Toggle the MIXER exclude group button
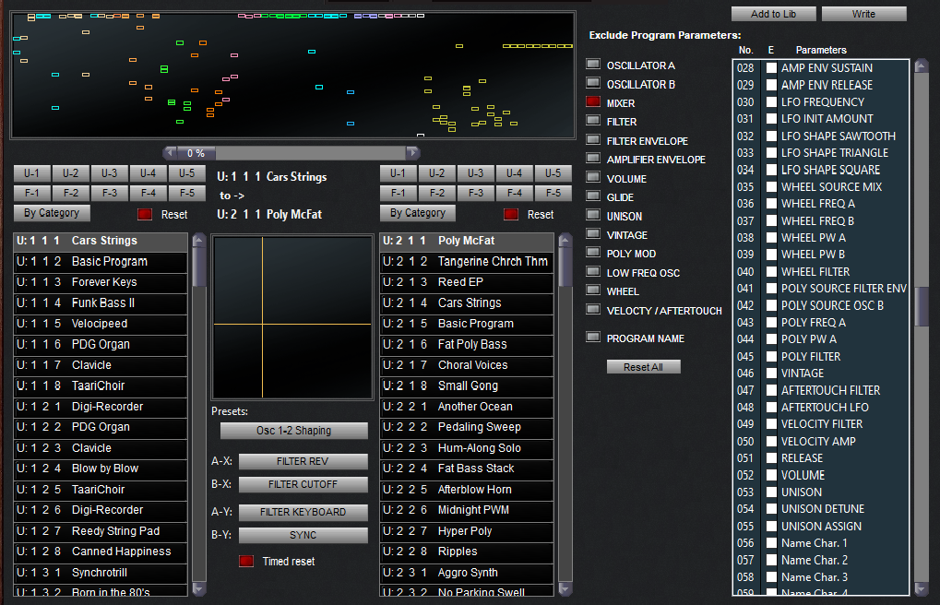Viewport: 940px width, 605px height. coord(593,102)
